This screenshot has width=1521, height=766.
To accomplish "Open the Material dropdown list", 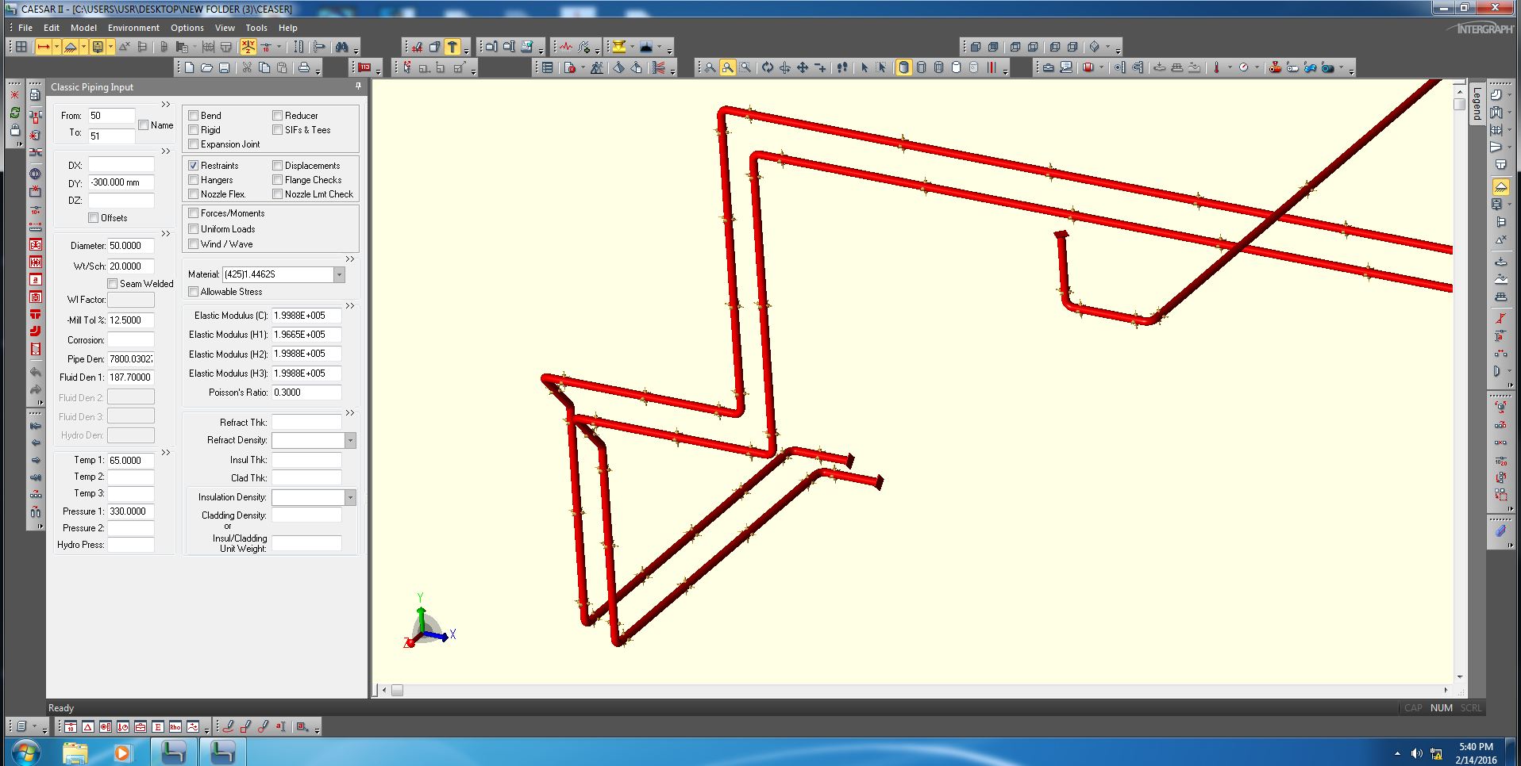I will [x=339, y=274].
